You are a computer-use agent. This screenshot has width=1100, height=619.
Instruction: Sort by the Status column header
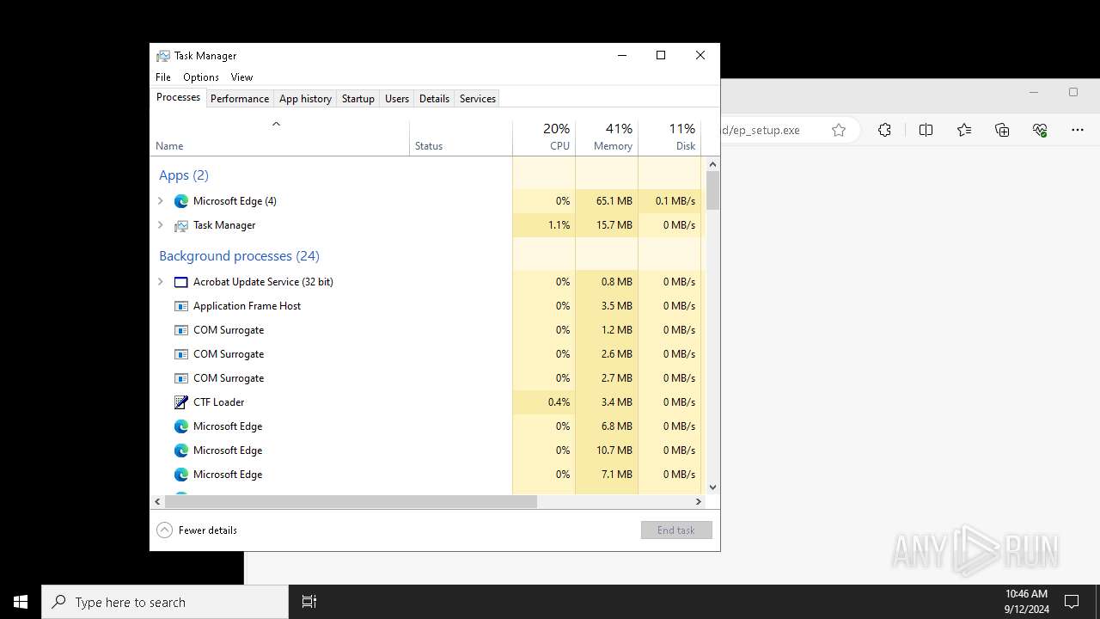point(461,137)
